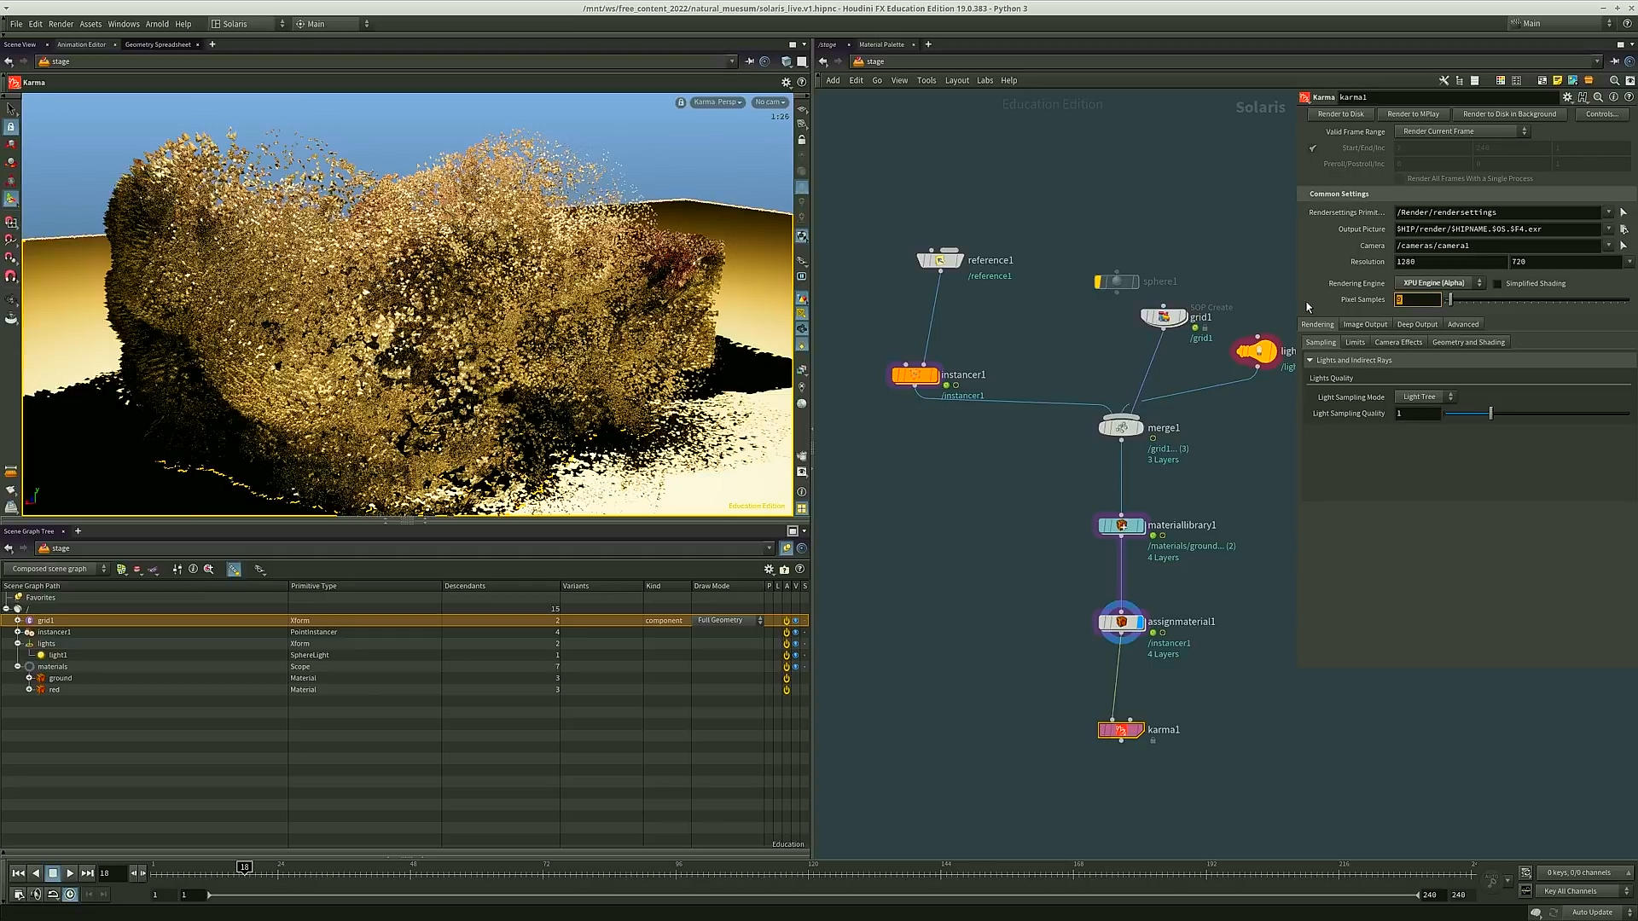Click the instancer1 node icon
1638x921 pixels.
915,374
